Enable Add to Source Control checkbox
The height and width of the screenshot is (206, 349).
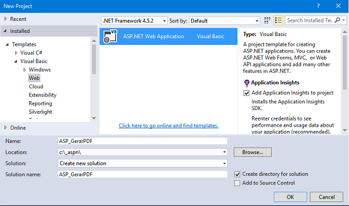pyautogui.click(x=237, y=183)
